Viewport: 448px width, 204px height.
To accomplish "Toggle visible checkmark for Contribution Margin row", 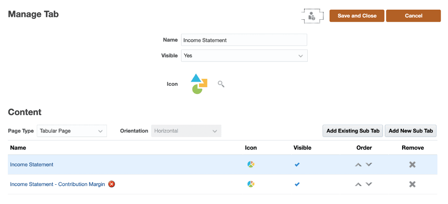I will [297, 184].
